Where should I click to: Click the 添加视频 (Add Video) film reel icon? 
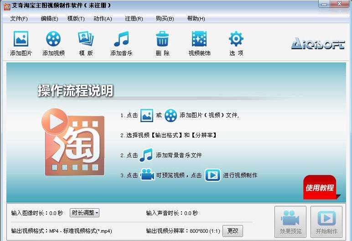[53, 39]
